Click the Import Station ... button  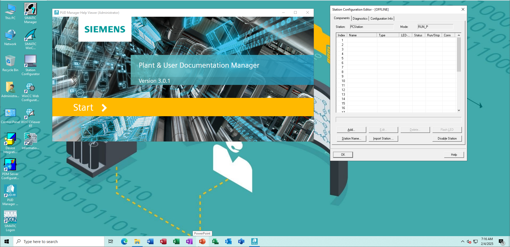coord(383,138)
